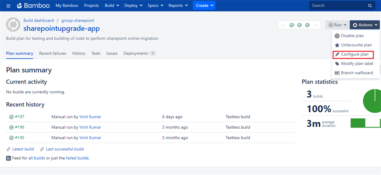Open the failed builds feed link
This screenshot has width=381, height=175.
[77, 158]
